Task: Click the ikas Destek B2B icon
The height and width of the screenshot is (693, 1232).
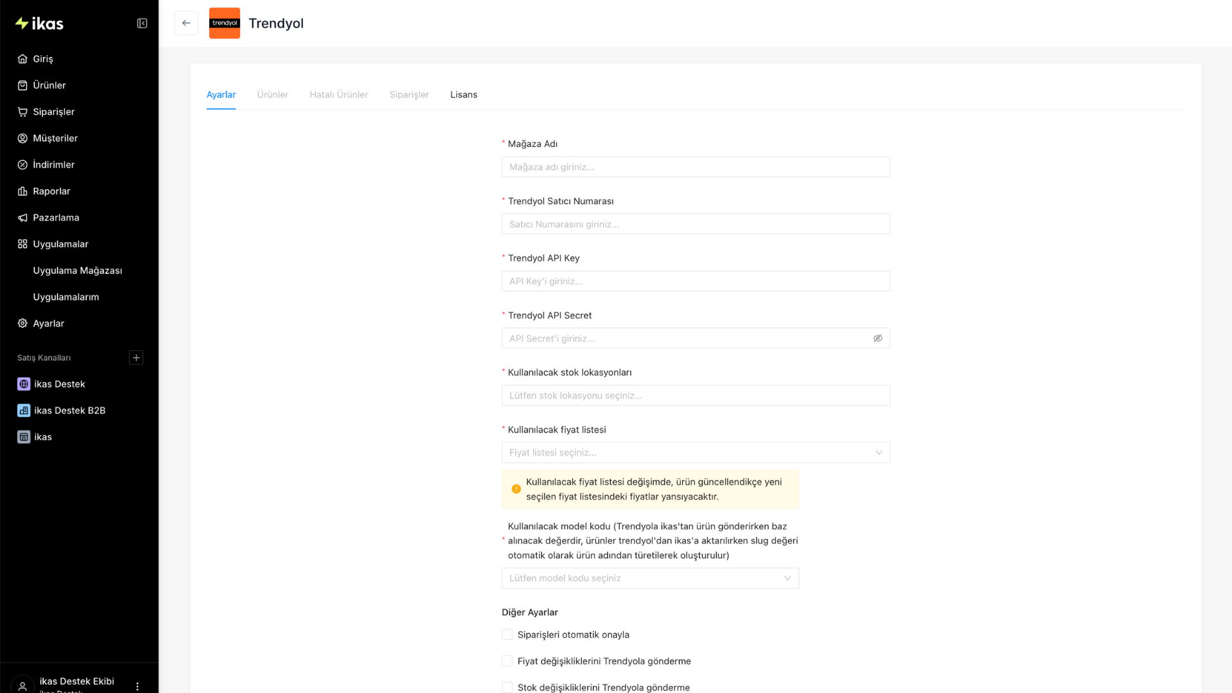Action: click(x=24, y=411)
